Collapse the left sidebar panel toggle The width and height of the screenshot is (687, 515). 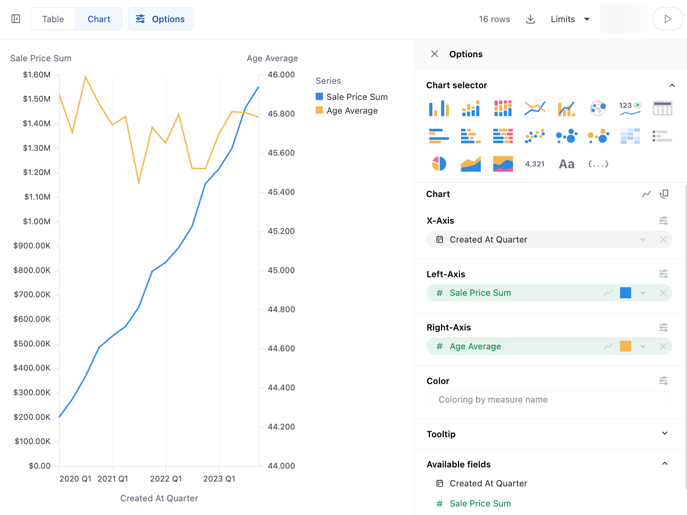pos(16,19)
